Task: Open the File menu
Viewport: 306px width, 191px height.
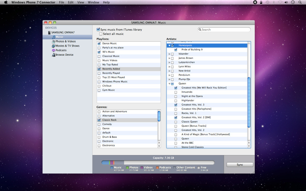Action: [x=62, y=2]
